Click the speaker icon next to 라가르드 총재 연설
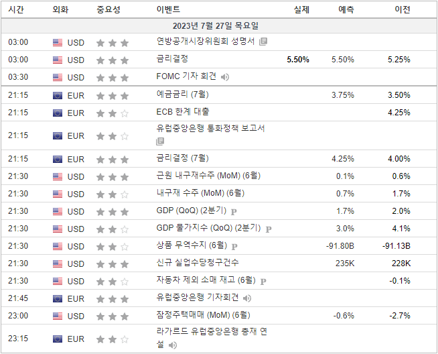Image resolution: width=438 pixels, height=354 pixels. point(173,345)
